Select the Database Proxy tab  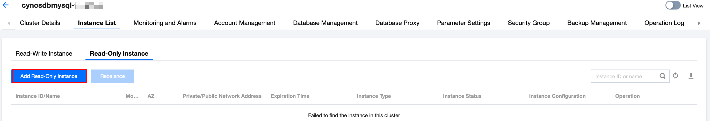397,23
